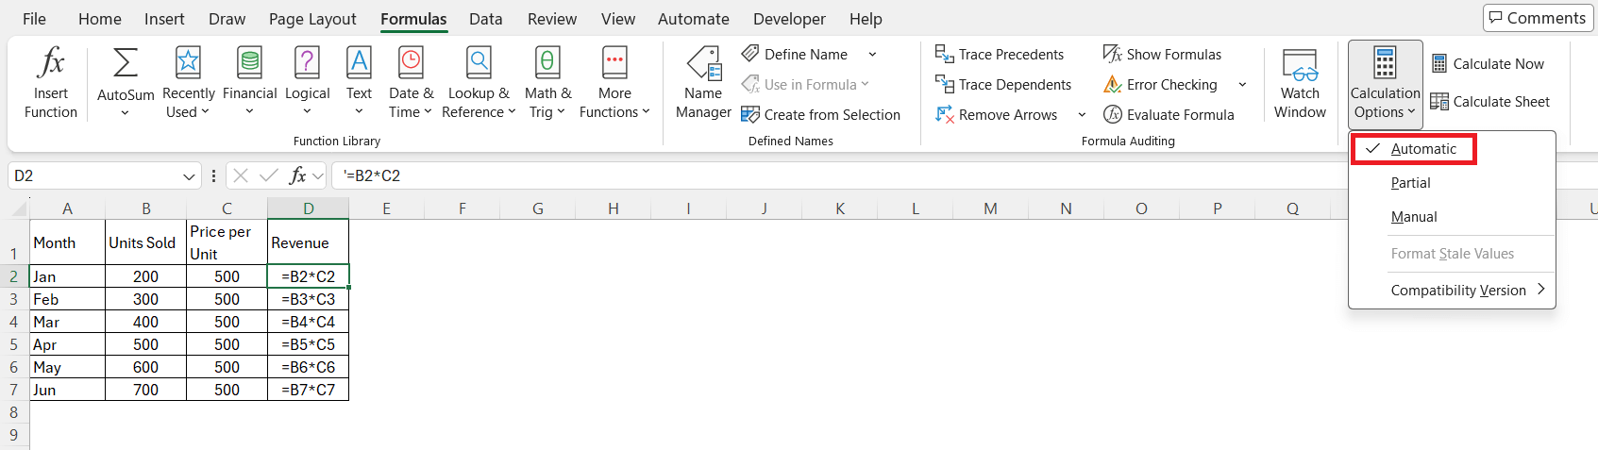The width and height of the screenshot is (1598, 450).
Task: Switch to the Page Layout tab
Action: [312, 19]
